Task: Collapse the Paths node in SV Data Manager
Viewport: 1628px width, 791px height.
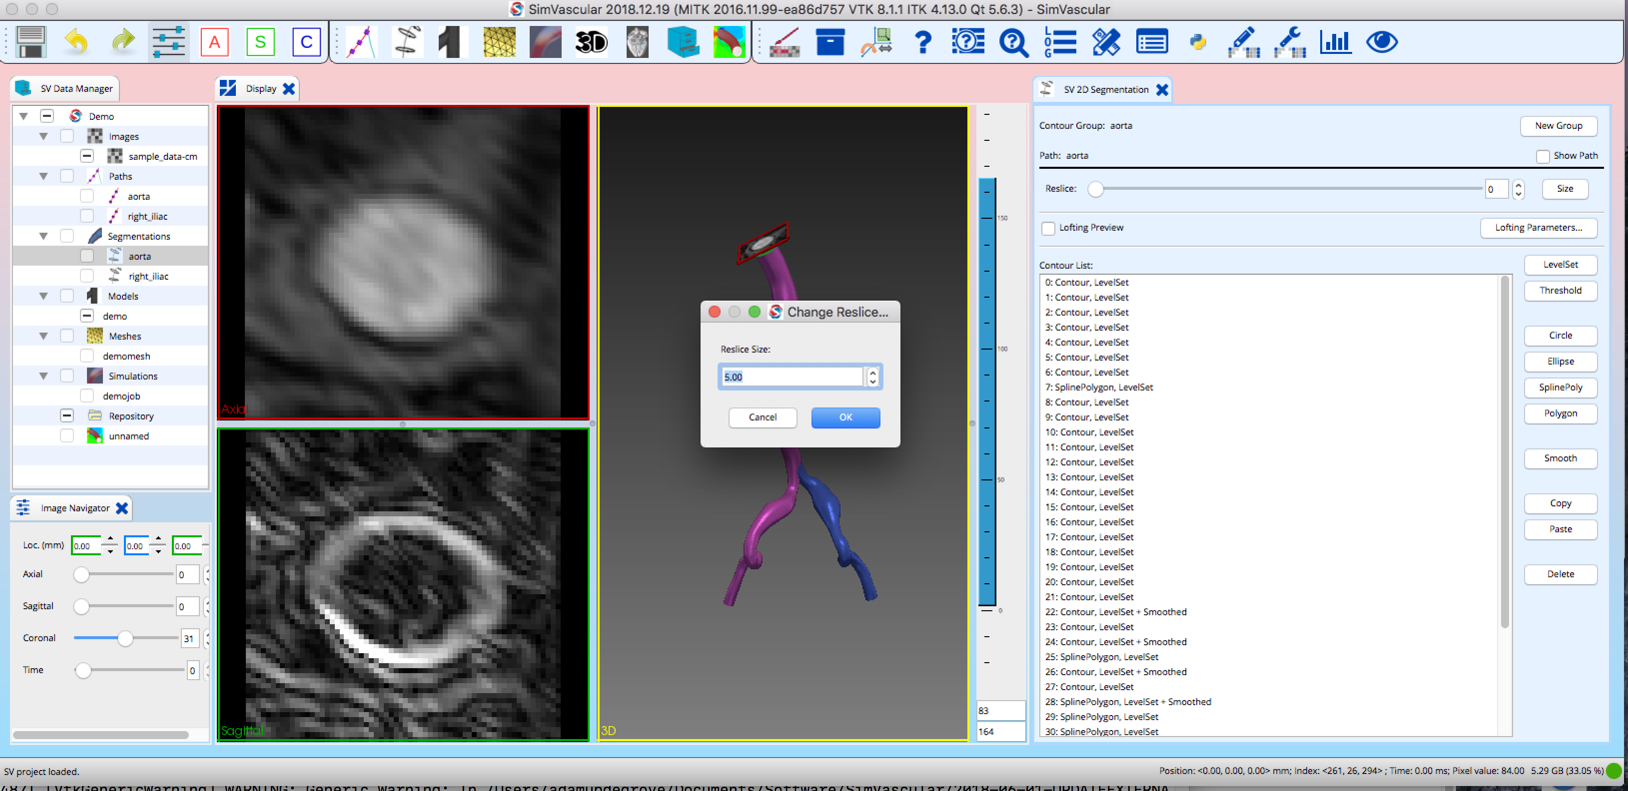Action: point(43,176)
